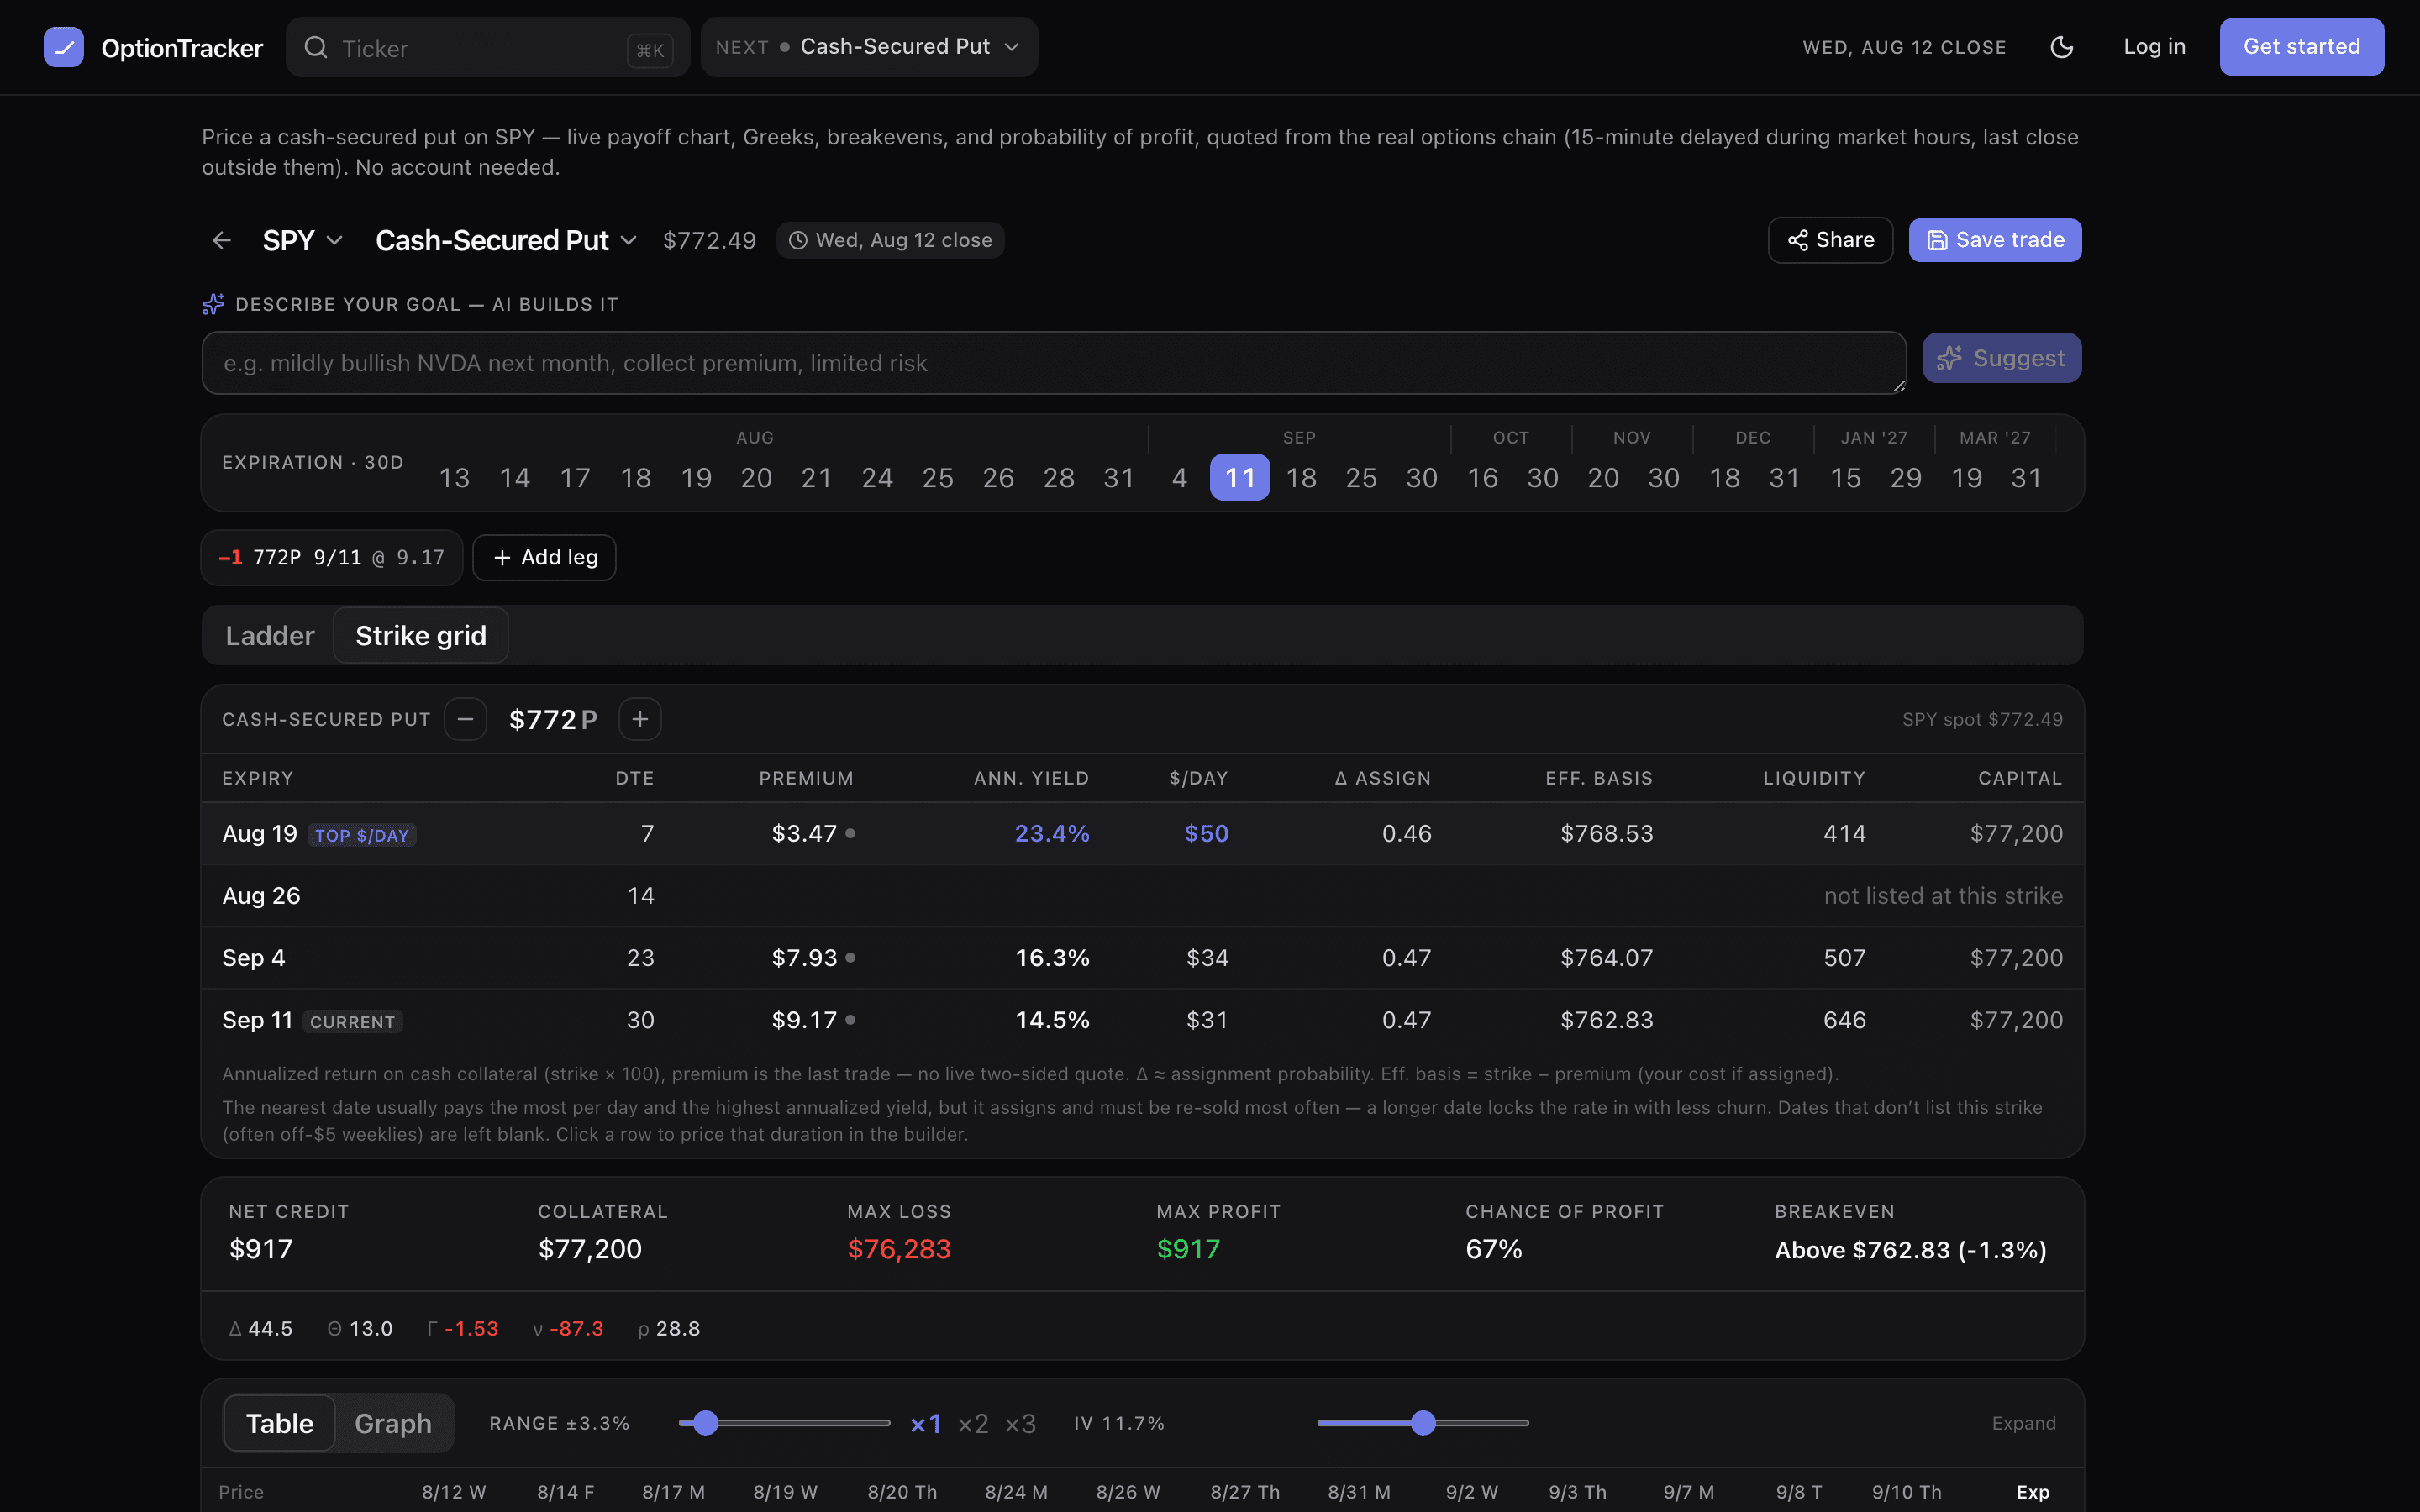This screenshot has height=1512, width=2420.
Task: Click the Add leg button
Action: [544, 557]
